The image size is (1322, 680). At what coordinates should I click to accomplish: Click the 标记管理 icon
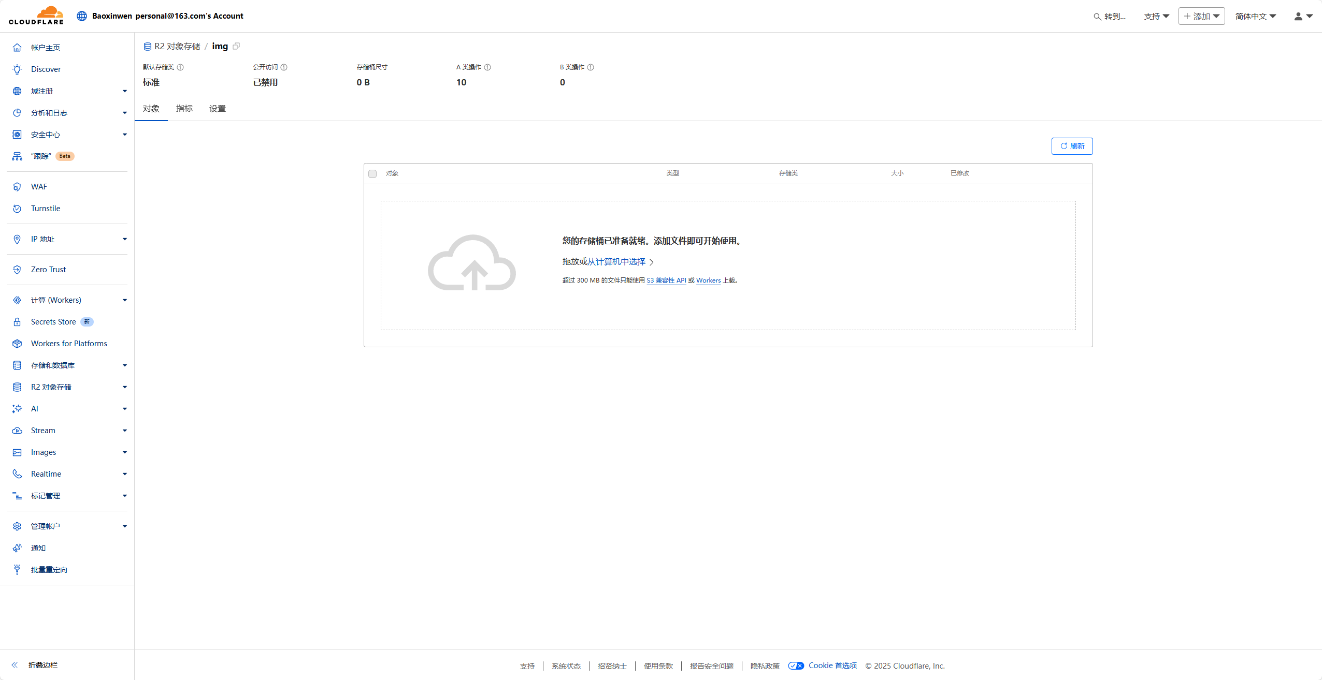(x=17, y=496)
